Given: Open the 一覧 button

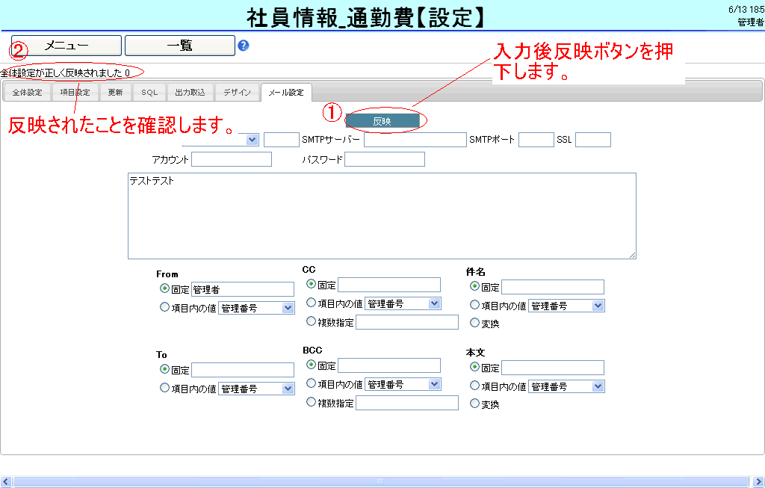Looking at the screenshot, I should 179,46.
